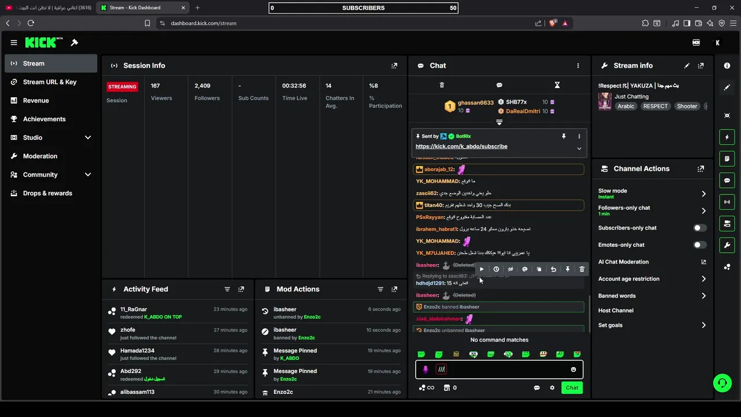Screen dimensions: 741x417
Task: Select Stream in left sidebar
Action: pos(51,63)
